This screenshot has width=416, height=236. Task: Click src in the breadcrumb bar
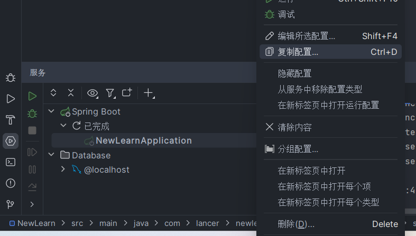pyautogui.click(x=77, y=223)
